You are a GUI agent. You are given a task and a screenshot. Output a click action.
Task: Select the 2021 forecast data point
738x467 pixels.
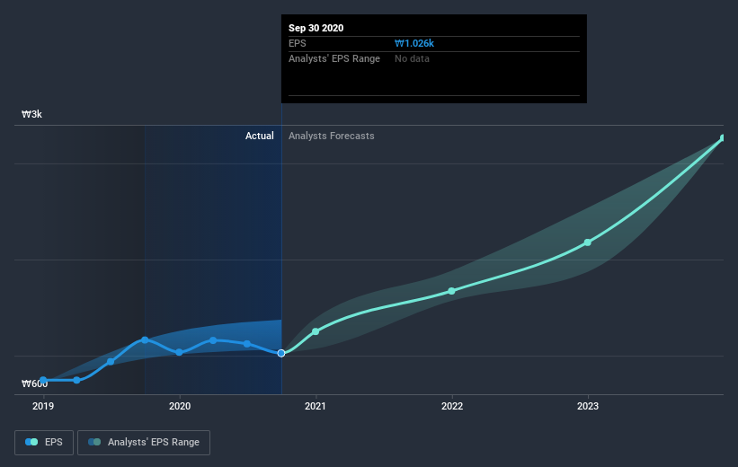(316, 331)
